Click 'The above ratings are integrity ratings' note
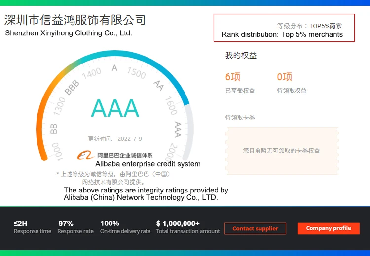This screenshot has width=370, height=256. tap(146, 193)
